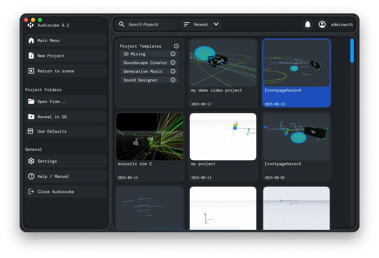Show info for Sound Designer template
Image resolution: width=379 pixels, height=258 pixels.
click(x=173, y=80)
